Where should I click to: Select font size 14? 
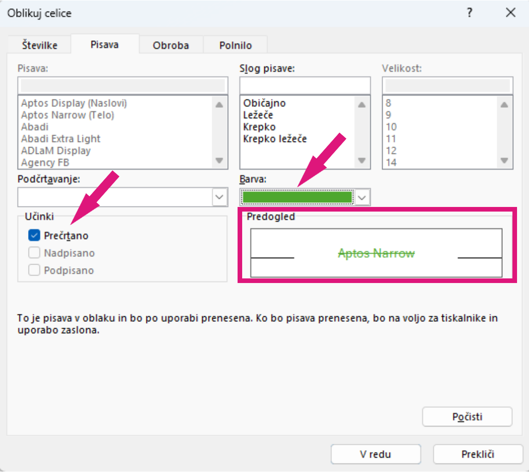click(391, 162)
